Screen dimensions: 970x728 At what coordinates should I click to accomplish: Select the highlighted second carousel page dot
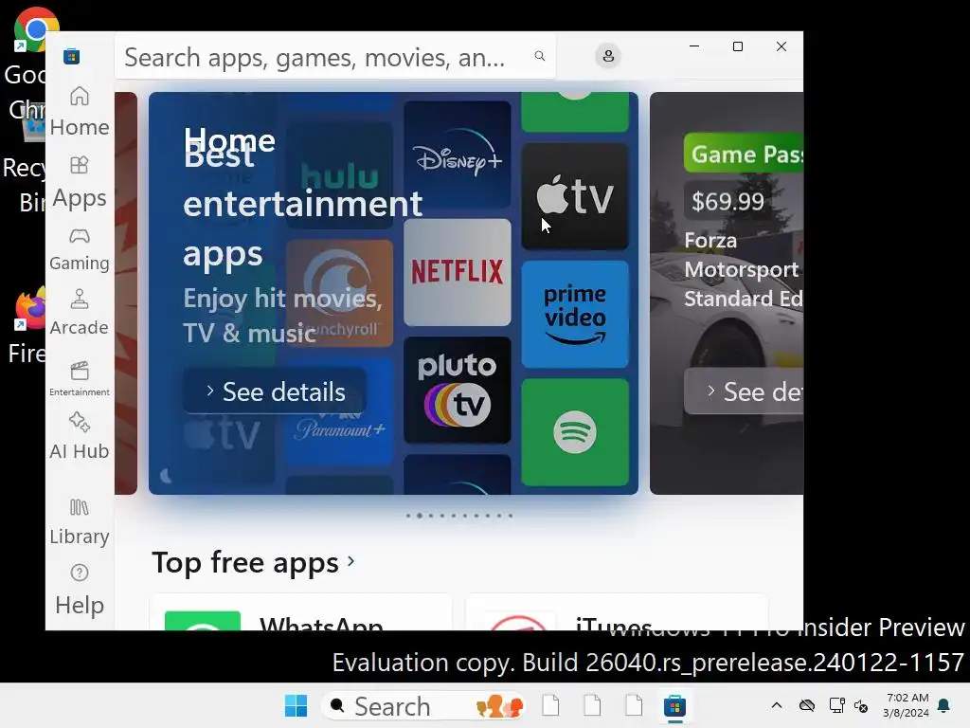pyautogui.click(x=420, y=516)
